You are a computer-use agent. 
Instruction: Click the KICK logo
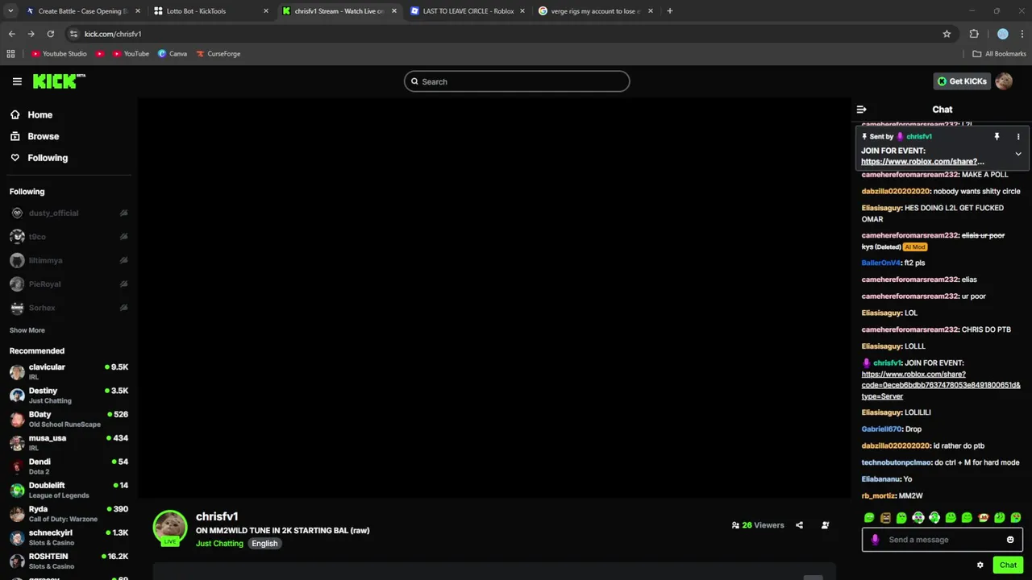coord(59,81)
